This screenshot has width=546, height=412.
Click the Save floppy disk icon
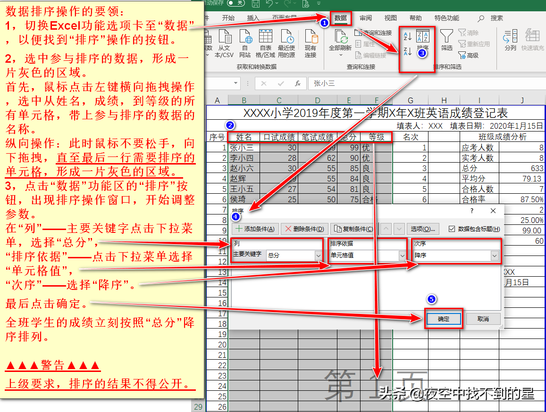256,3
